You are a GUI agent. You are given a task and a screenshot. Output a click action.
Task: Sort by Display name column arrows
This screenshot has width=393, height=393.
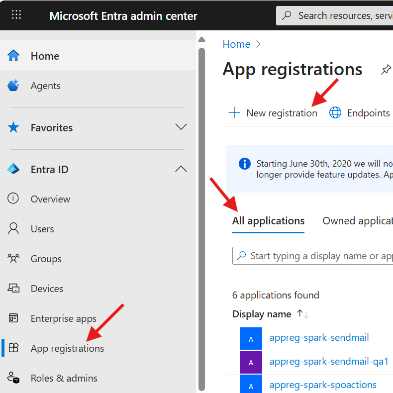pyautogui.click(x=302, y=314)
